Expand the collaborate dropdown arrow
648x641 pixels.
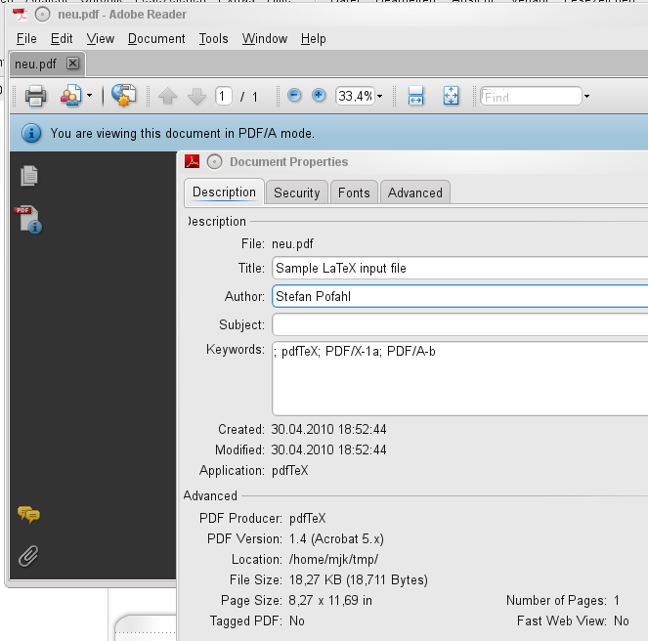tap(89, 96)
